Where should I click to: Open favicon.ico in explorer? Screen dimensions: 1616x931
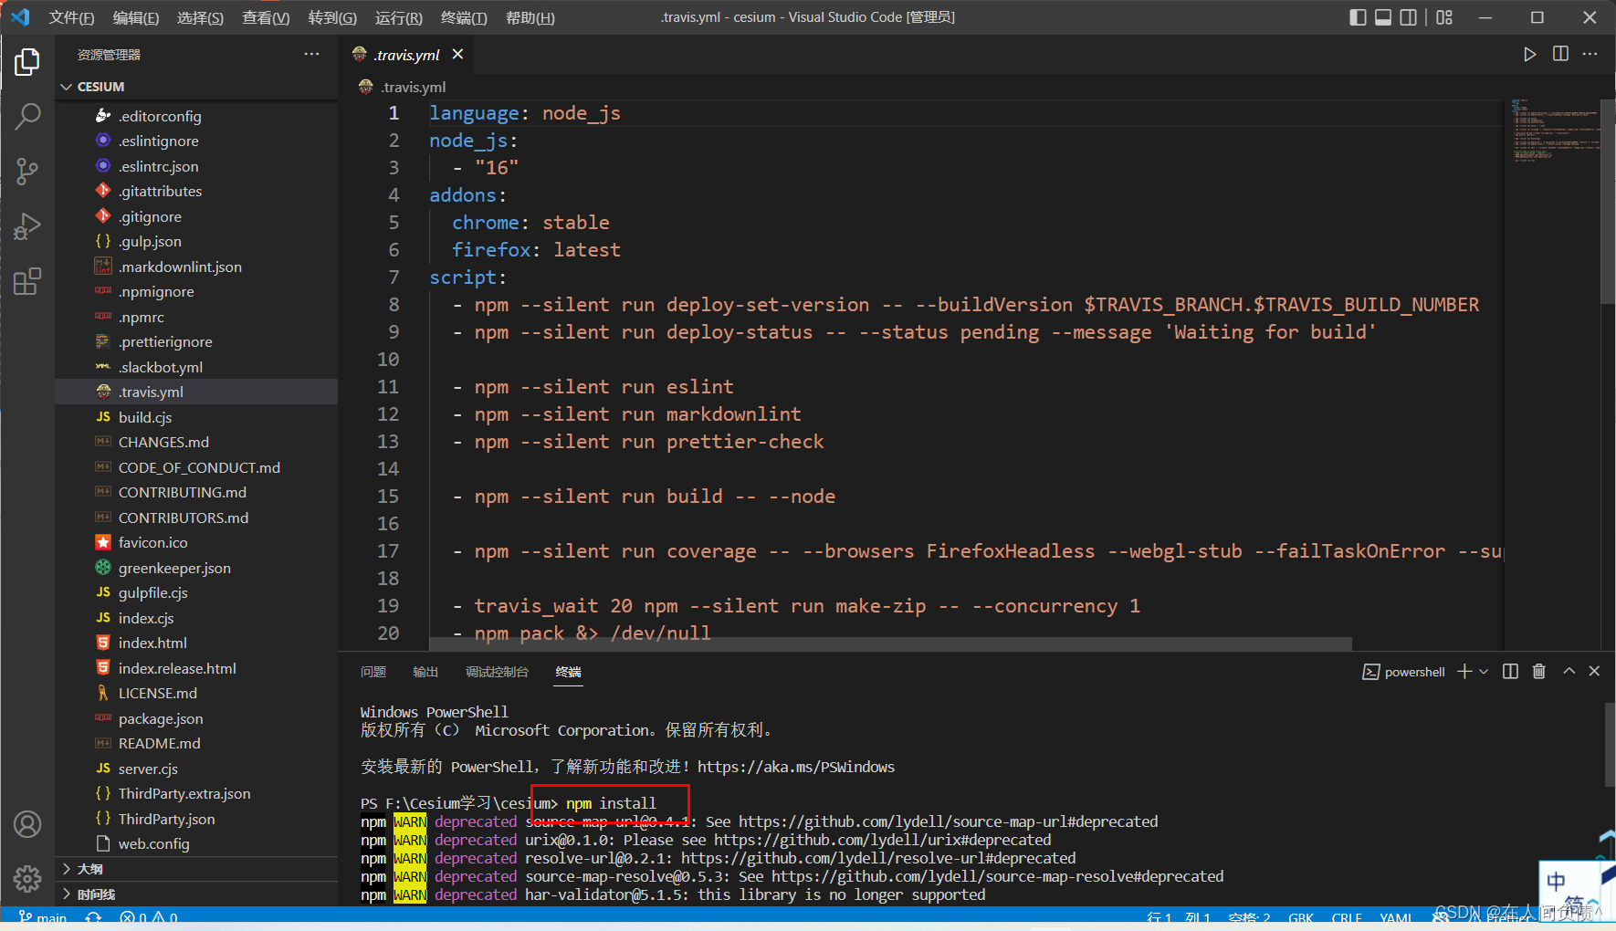click(x=195, y=542)
